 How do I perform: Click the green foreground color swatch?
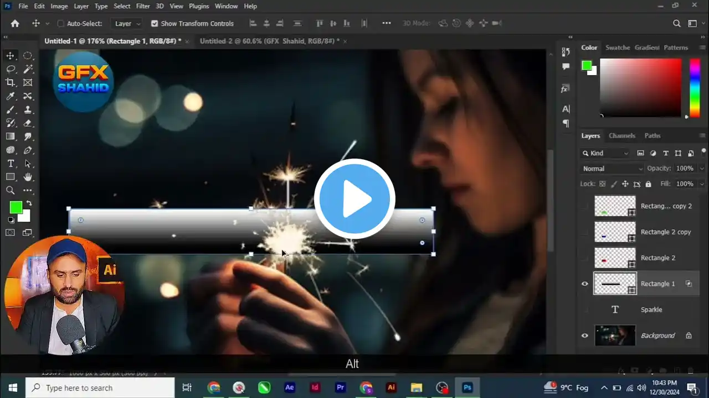[x=15, y=207]
